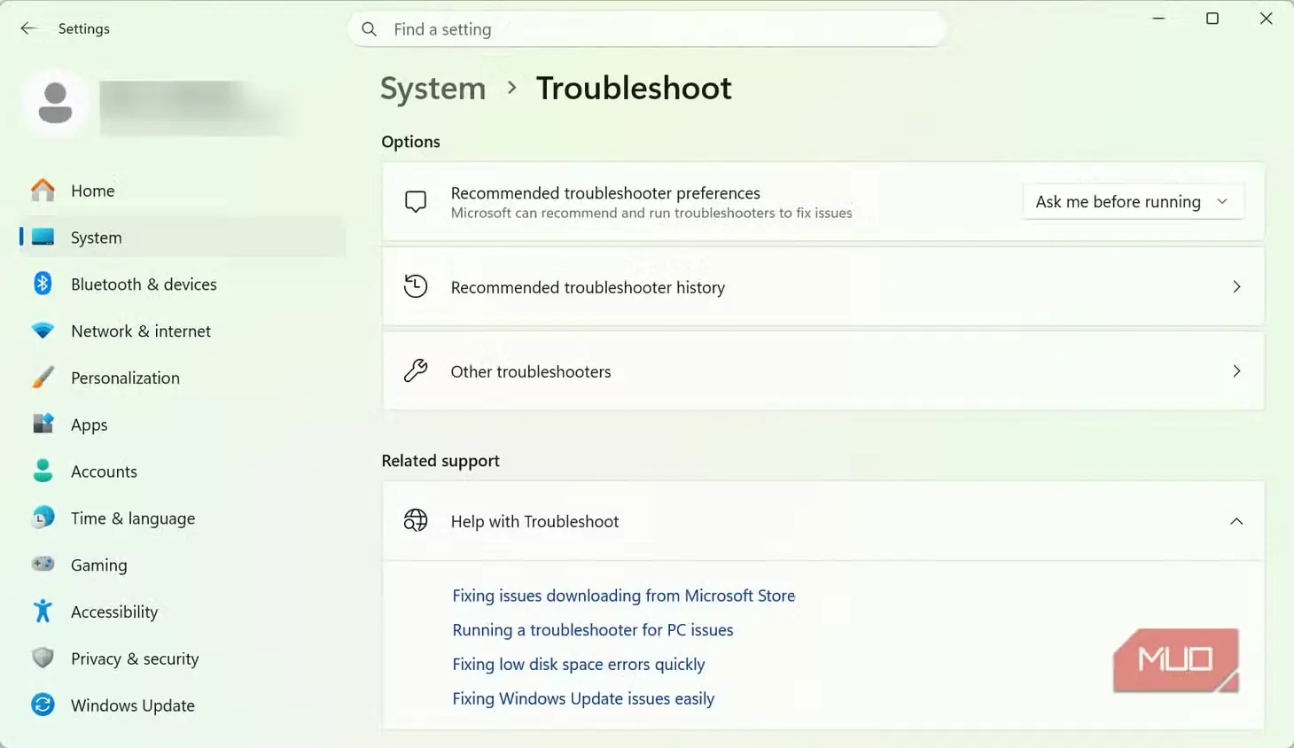Click the Apps icon in sidebar
Viewport: 1294px width, 748px height.
coord(43,424)
